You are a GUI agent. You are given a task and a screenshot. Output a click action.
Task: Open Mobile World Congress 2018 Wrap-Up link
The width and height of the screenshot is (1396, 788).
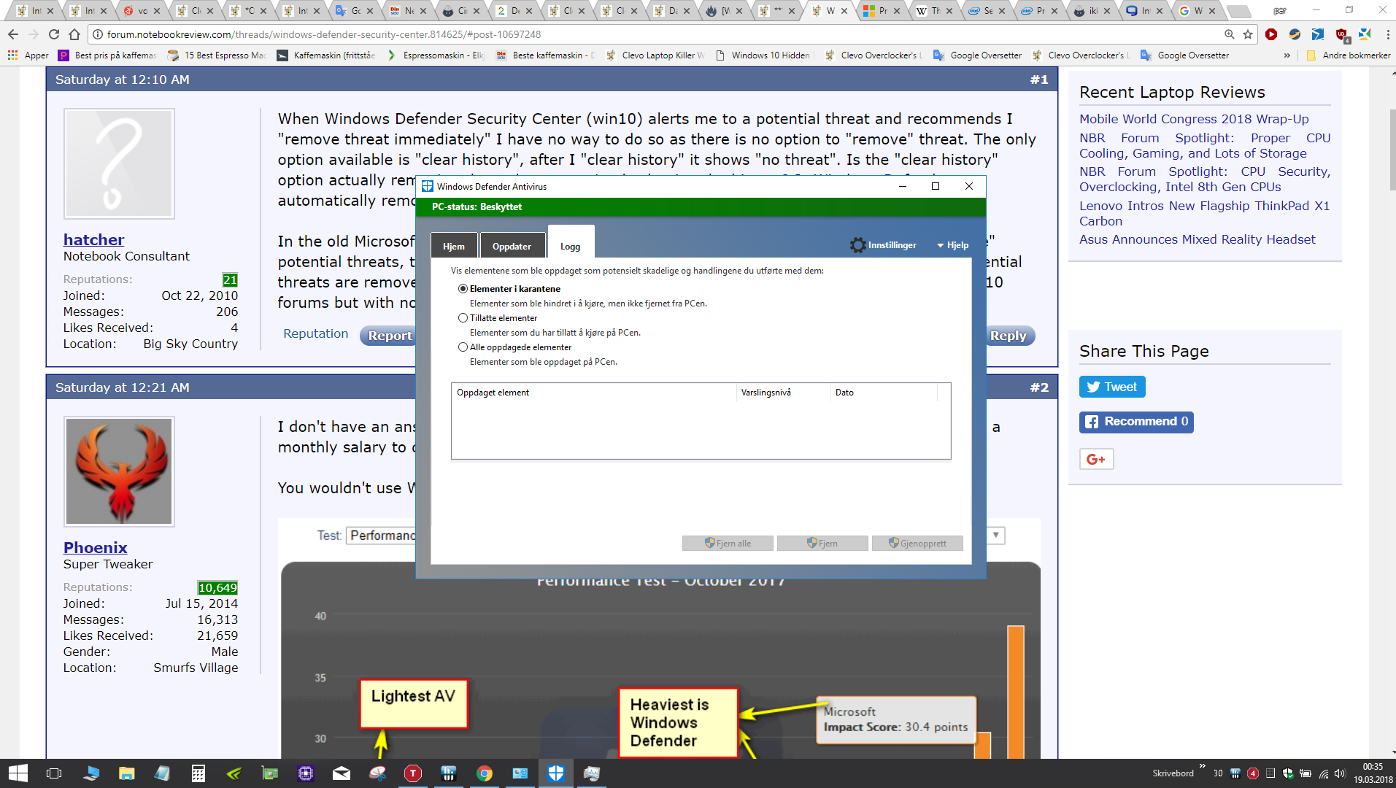pos(1194,119)
